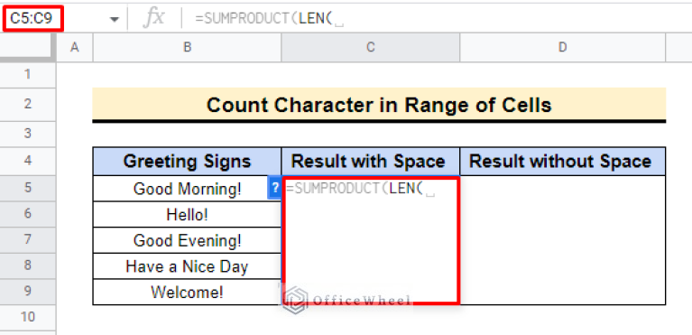Viewport: 692px width, 335px height.
Task: Click the select-all corner box
Action: click(x=28, y=47)
